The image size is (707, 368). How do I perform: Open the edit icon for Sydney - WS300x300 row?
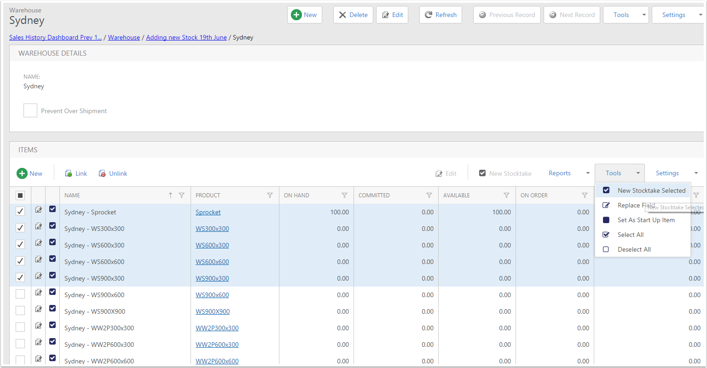pos(39,226)
